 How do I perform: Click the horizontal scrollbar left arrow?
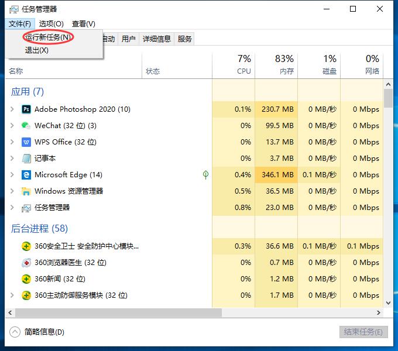(x=10, y=313)
